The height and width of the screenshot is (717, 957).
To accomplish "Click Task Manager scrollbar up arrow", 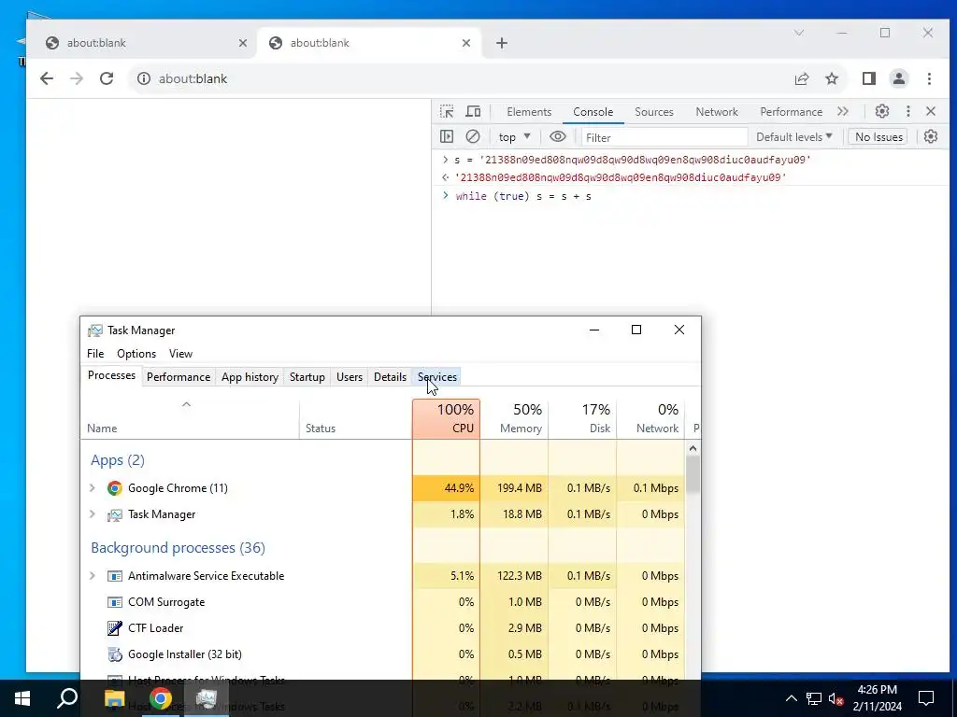I will coord(693,449).
